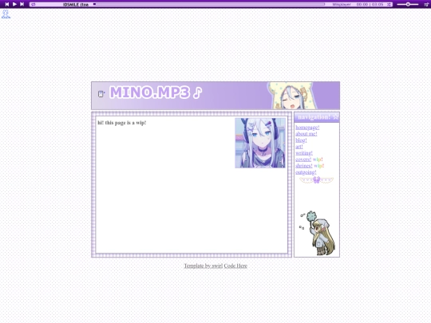Screen dimensions: 431x323
Task: Click the navigation! sidebar heading
Action: pyautogui.click(x=314, y=117)
